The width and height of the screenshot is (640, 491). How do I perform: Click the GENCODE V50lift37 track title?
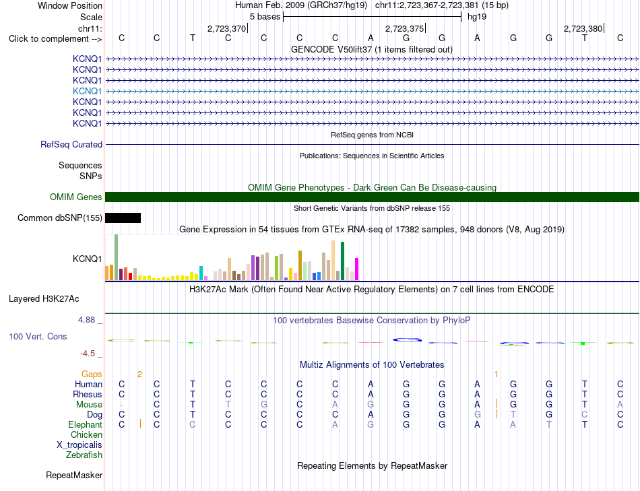pos(371,50)
